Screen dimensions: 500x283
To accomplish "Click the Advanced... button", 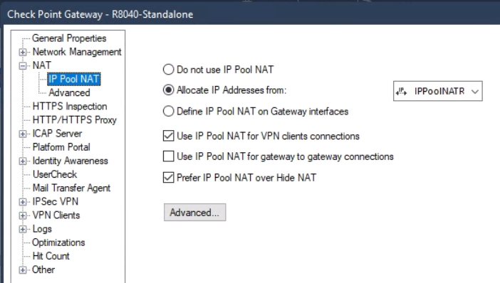I will [x=195, y=213].
